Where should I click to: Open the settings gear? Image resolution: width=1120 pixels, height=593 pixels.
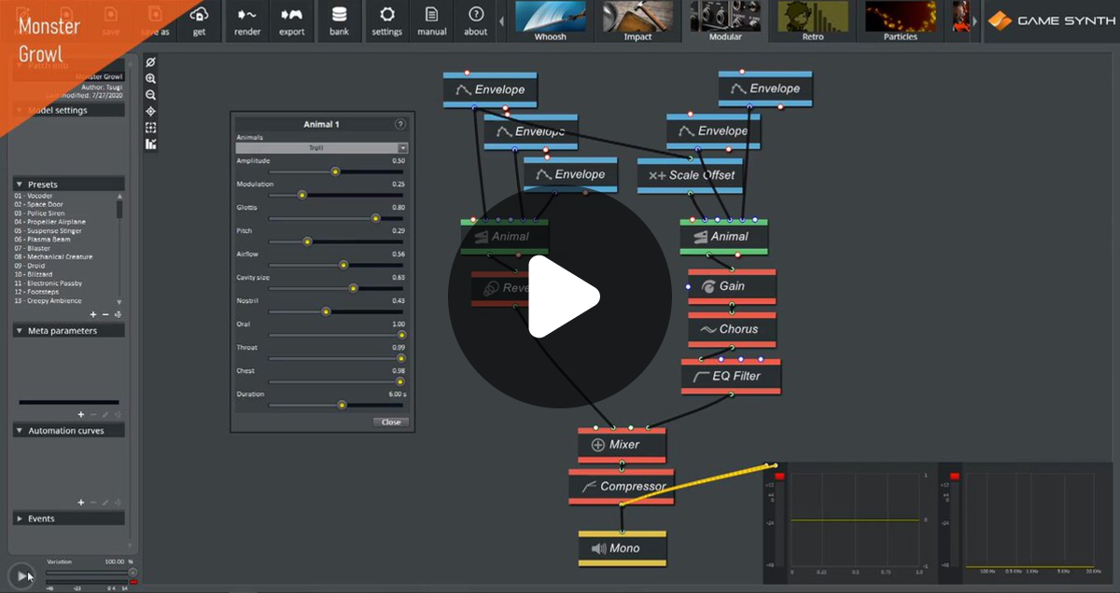click(x=386, y=15)
